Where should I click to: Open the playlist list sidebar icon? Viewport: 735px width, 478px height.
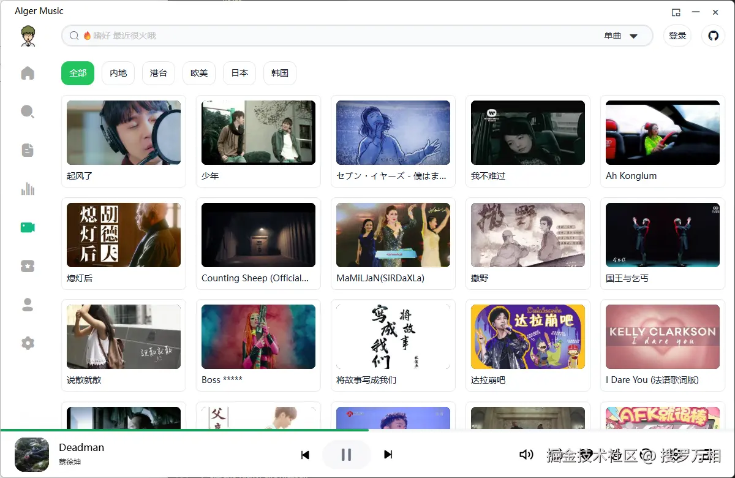coord(28,150)
